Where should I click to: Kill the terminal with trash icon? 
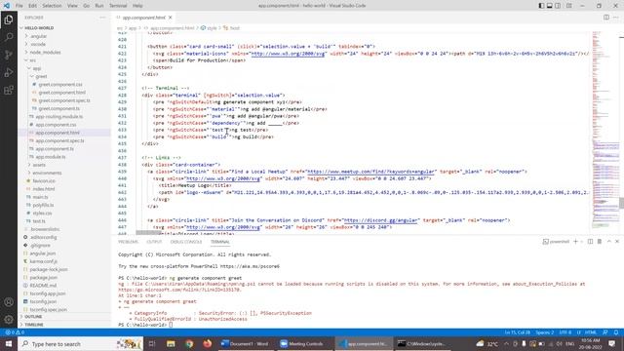click(x=600, y=242)
